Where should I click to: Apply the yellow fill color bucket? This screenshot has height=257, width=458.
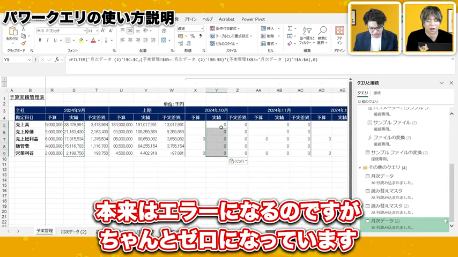click(x=81, y=40)
